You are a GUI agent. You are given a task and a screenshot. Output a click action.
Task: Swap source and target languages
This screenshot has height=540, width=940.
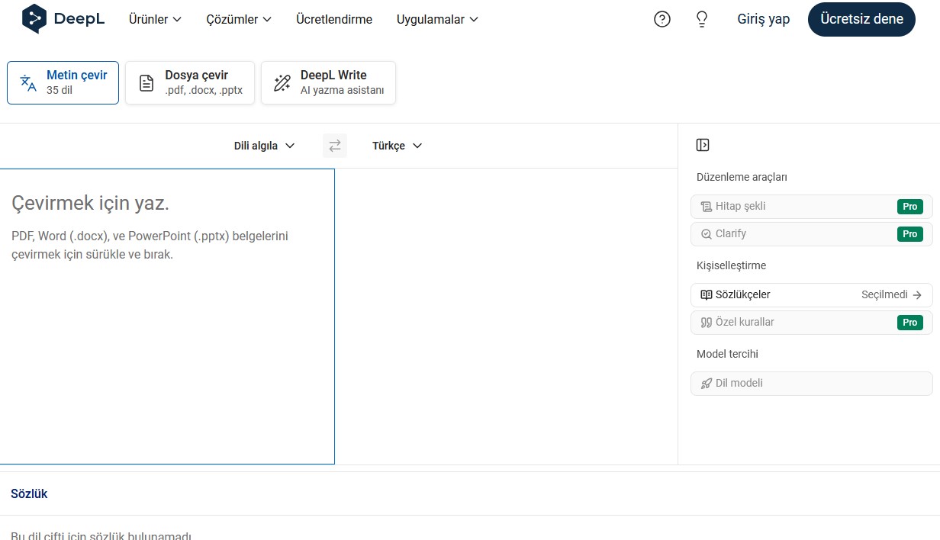[x=335, y=146]
